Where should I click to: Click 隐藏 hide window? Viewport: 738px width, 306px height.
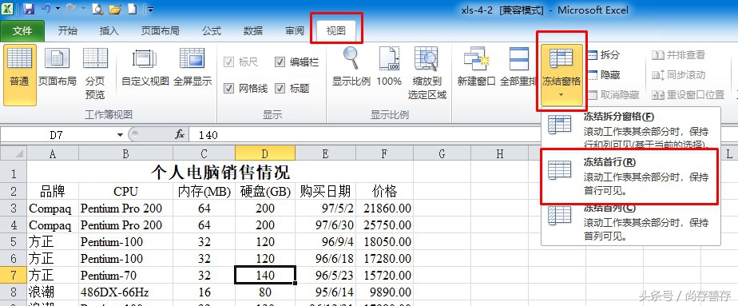[x=604, y=75]
